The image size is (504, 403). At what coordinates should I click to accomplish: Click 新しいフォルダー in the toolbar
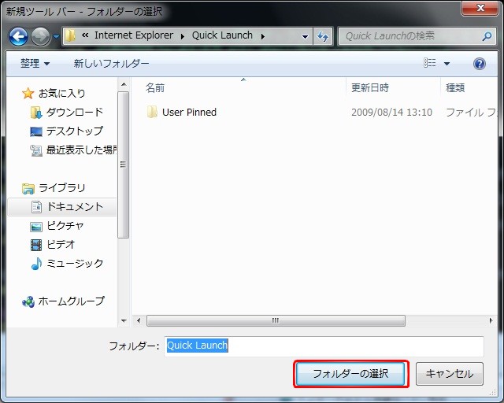click(x=111, y=64)
